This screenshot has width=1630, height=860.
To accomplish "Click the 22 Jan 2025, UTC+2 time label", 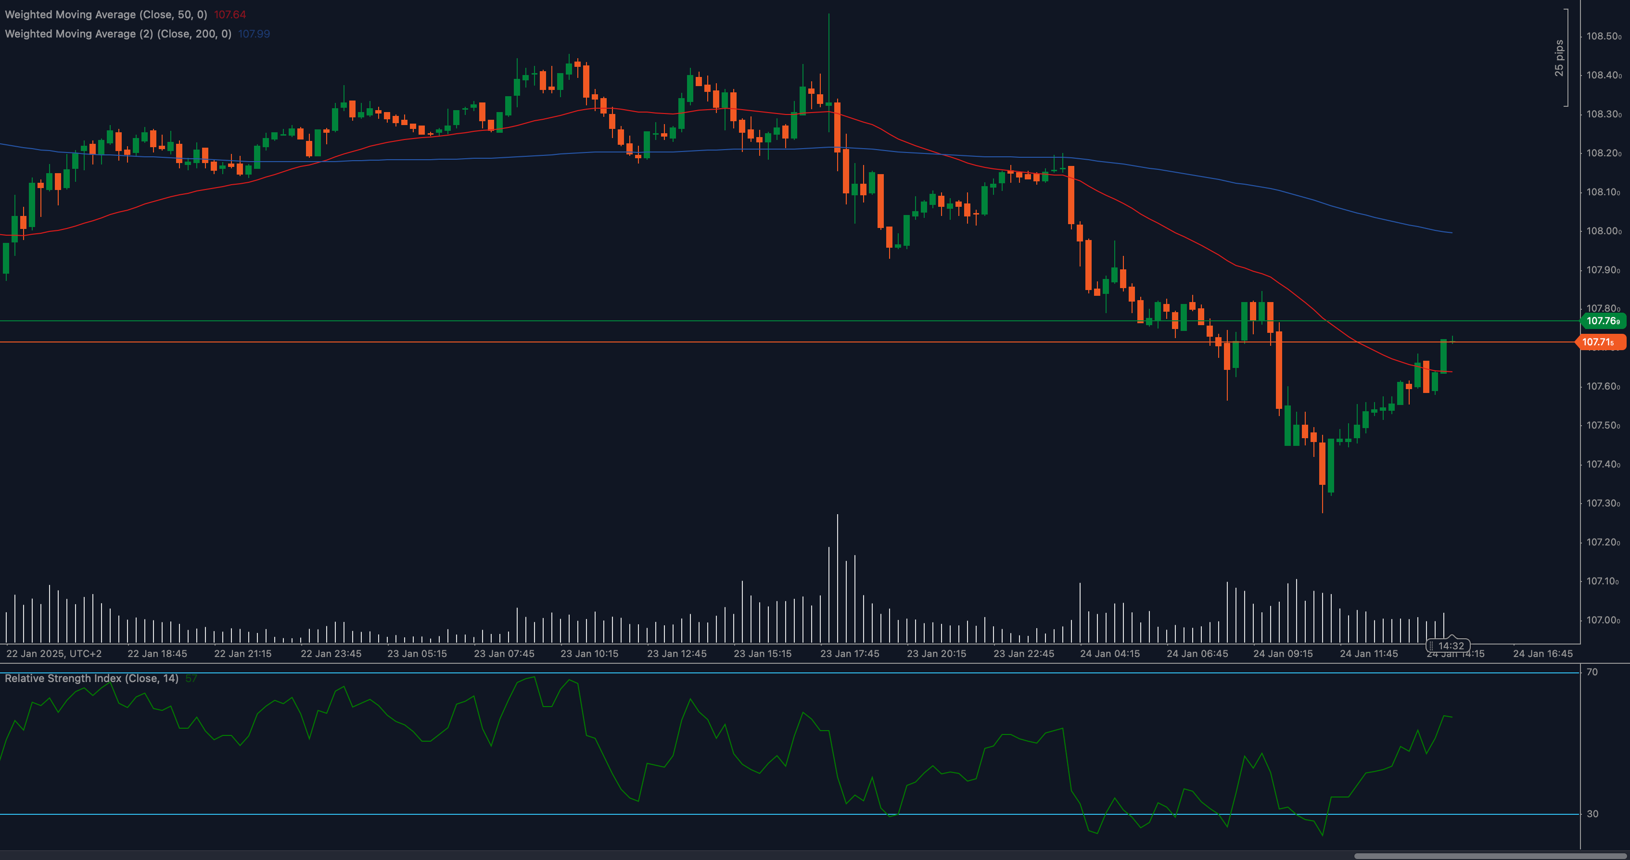I will (x=54, y=654).
